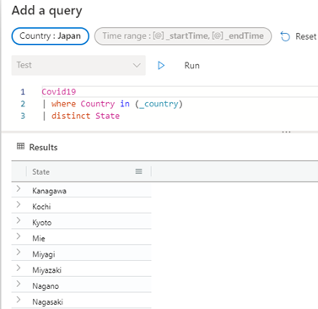Click the Reset circular arrow icon
The width and height of the screenshot is (318, 309).
coord(285,36)
